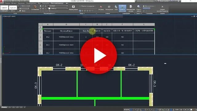
Task: Play the video with the red play button
Action: pyautogui.click(x=98, y=55)
